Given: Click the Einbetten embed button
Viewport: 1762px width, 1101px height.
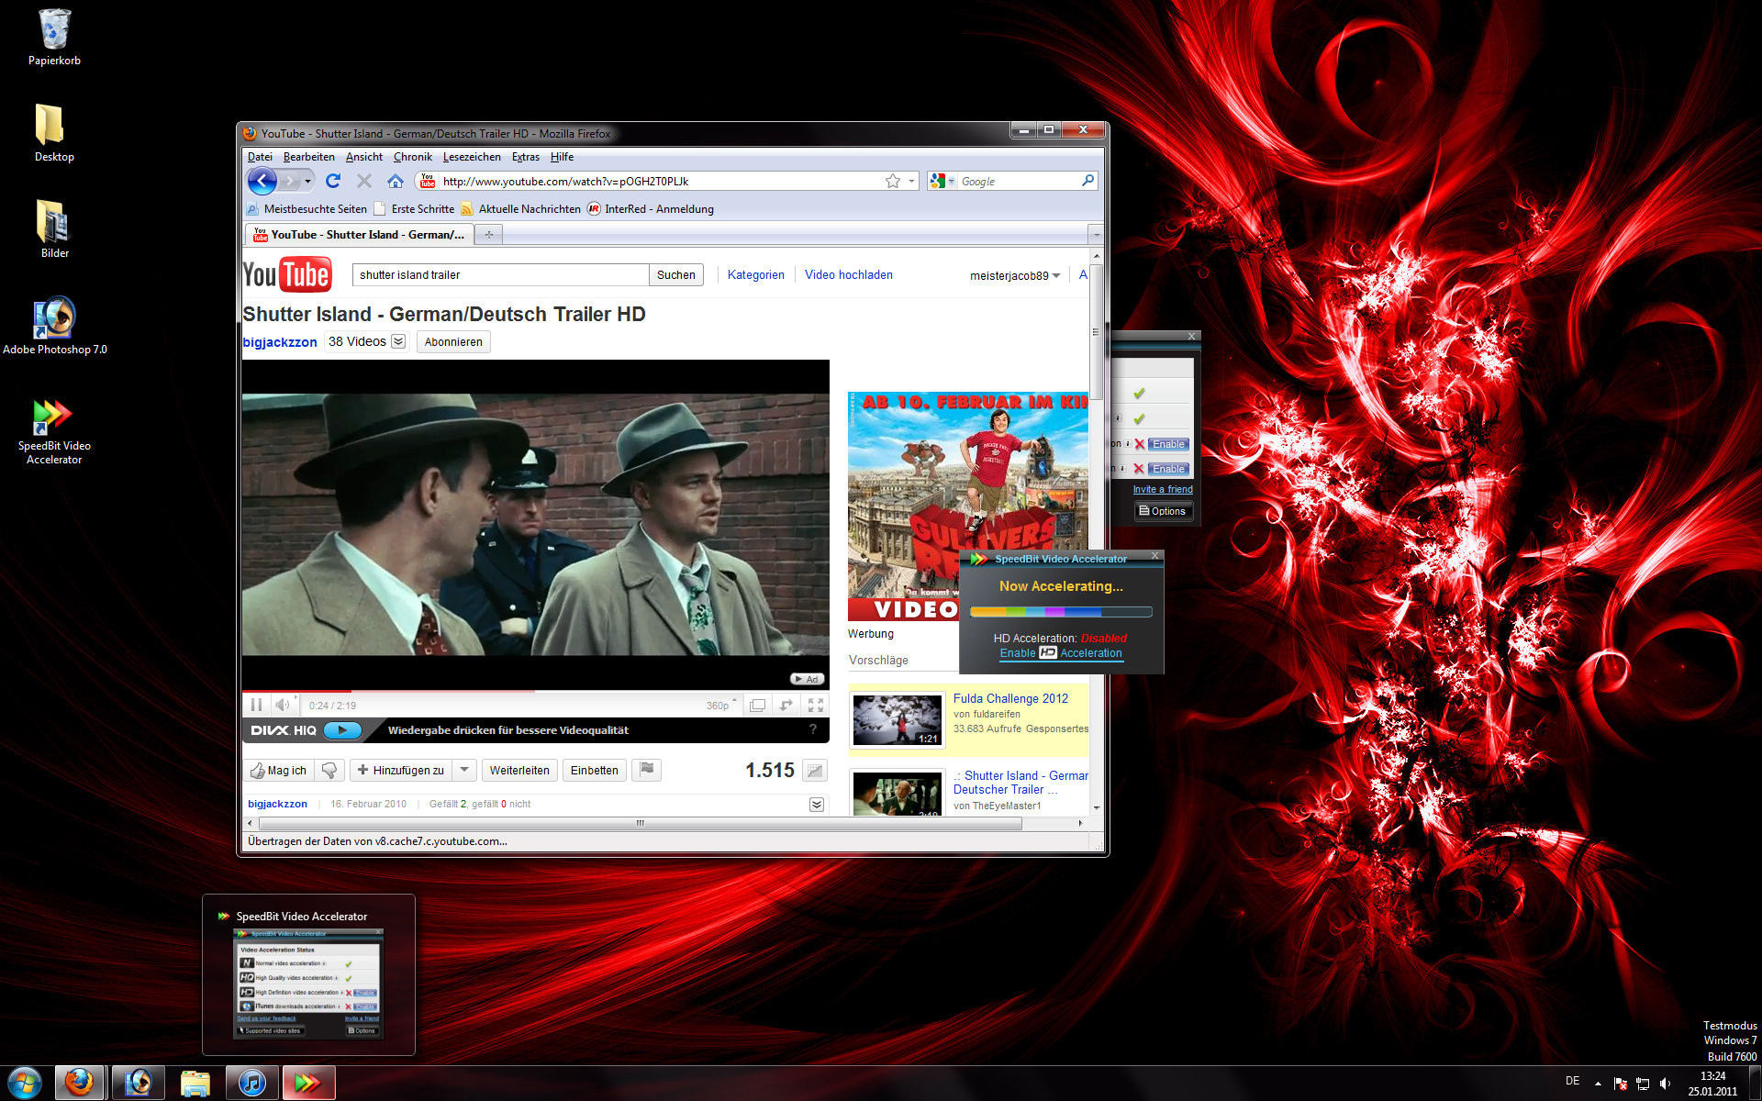Looking at the screenshot, I should [x=594, y=770].
